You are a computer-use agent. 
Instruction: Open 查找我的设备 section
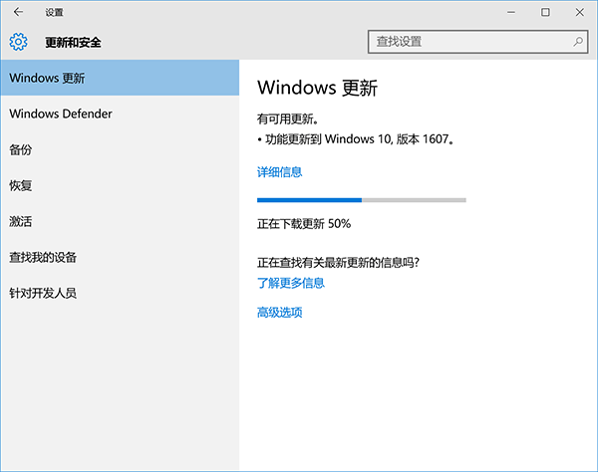pos(120,257)
